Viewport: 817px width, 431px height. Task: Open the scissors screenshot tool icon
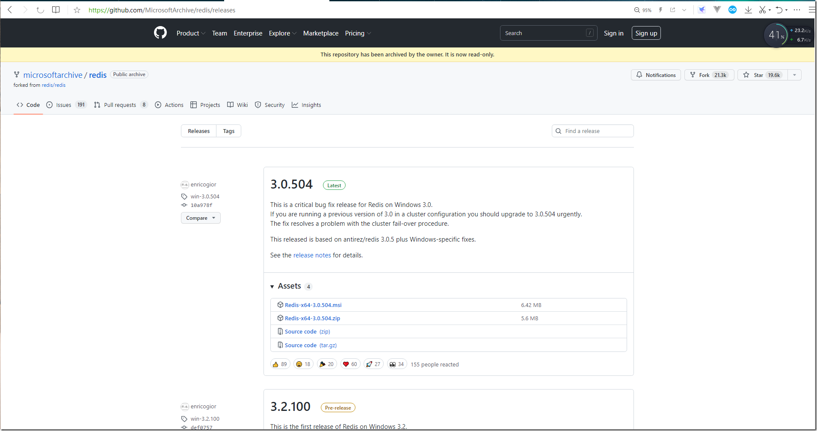[x=762, y=10]
